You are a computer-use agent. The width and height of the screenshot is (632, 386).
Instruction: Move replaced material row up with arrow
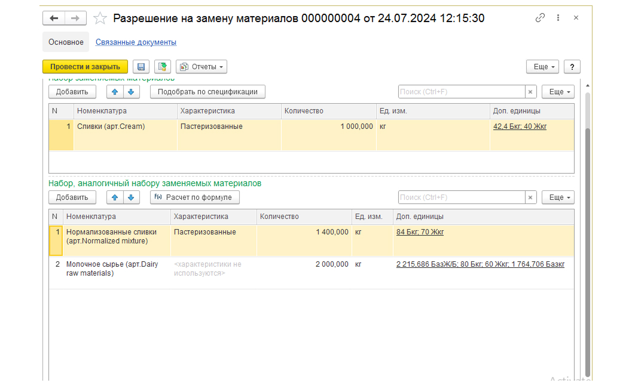[x=115, y=92]
